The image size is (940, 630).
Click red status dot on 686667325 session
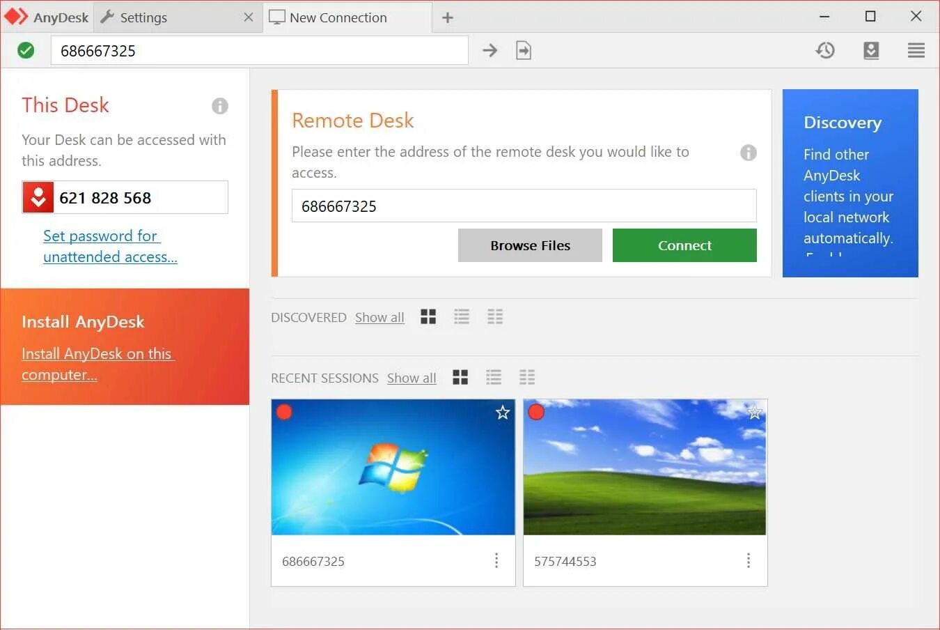click(284, 412)
